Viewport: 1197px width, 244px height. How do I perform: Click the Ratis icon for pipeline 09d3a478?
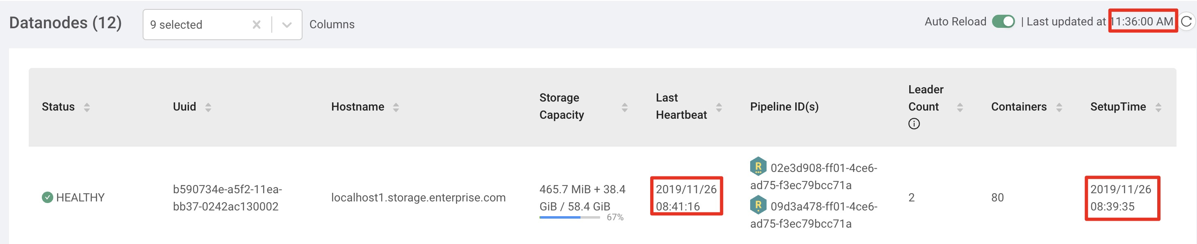[758, 205]
